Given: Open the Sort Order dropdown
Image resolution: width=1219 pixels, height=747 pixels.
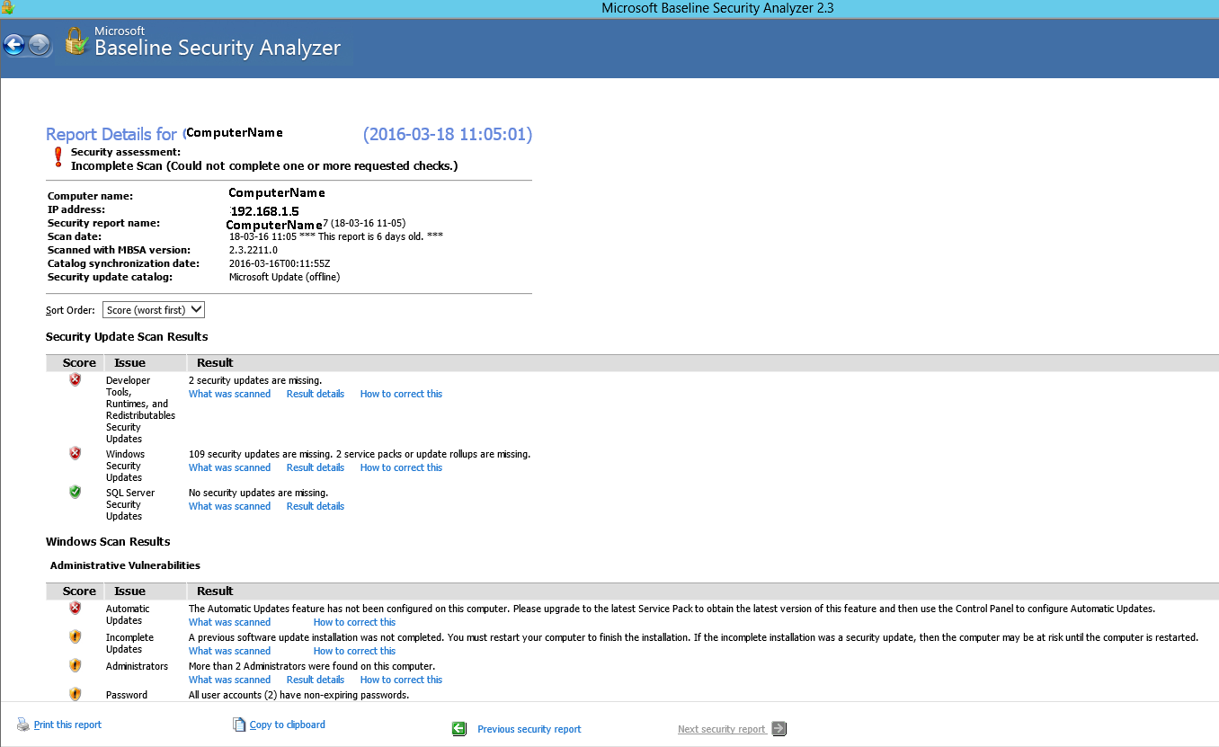Looking at the screenshot, I should (155, 310).
